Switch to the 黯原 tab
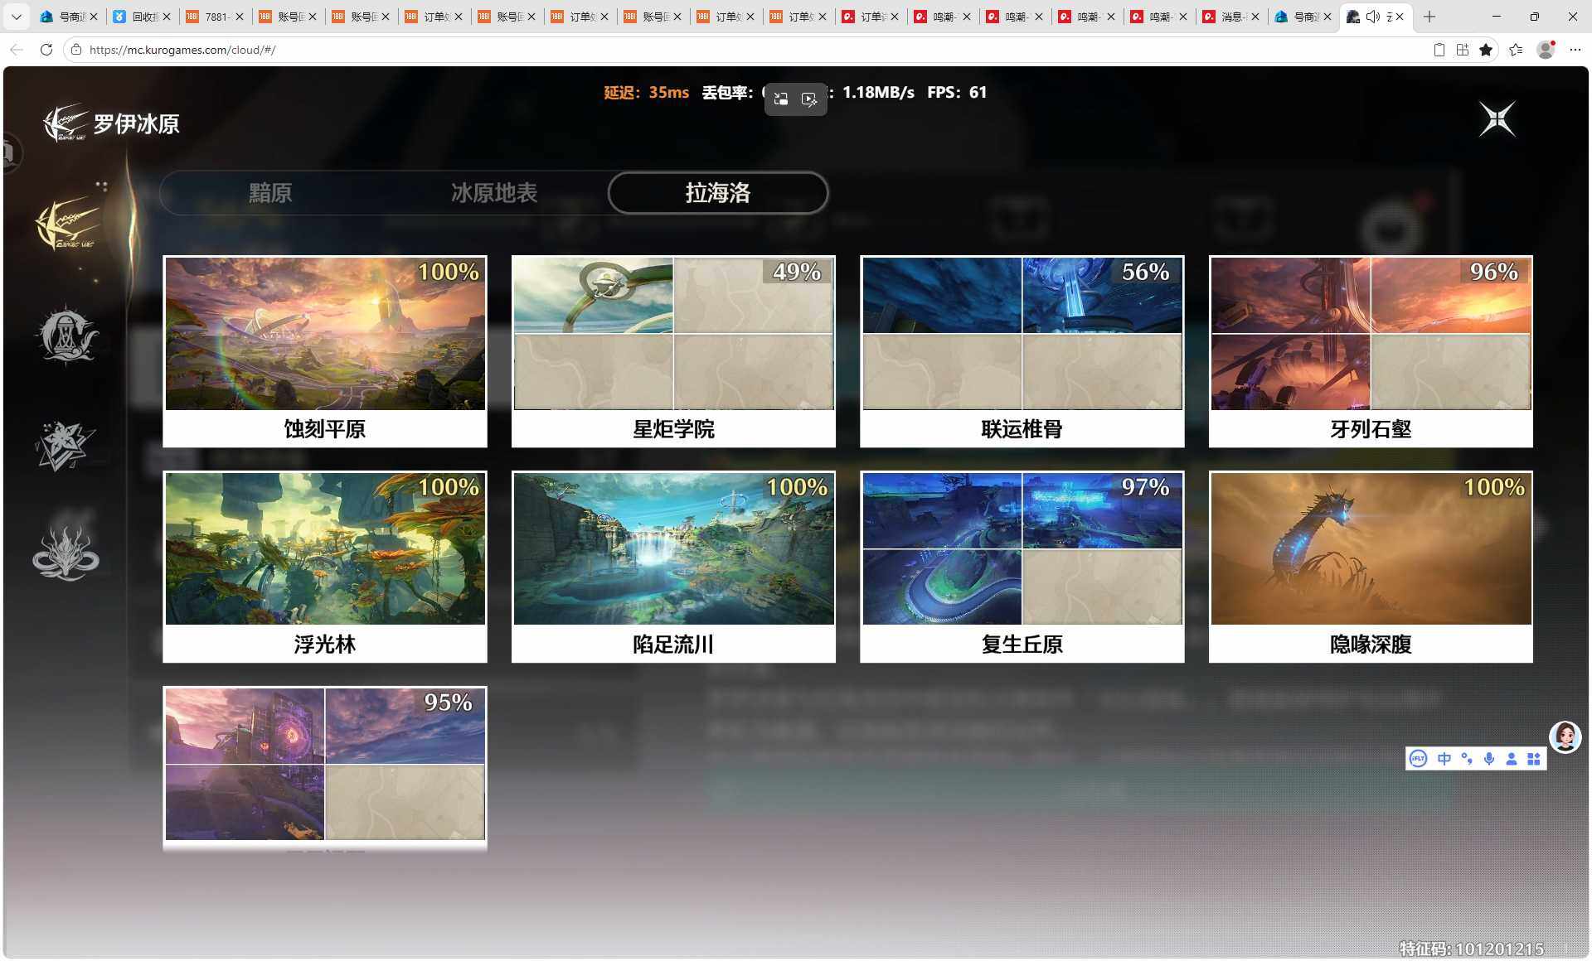 [270, 193]
